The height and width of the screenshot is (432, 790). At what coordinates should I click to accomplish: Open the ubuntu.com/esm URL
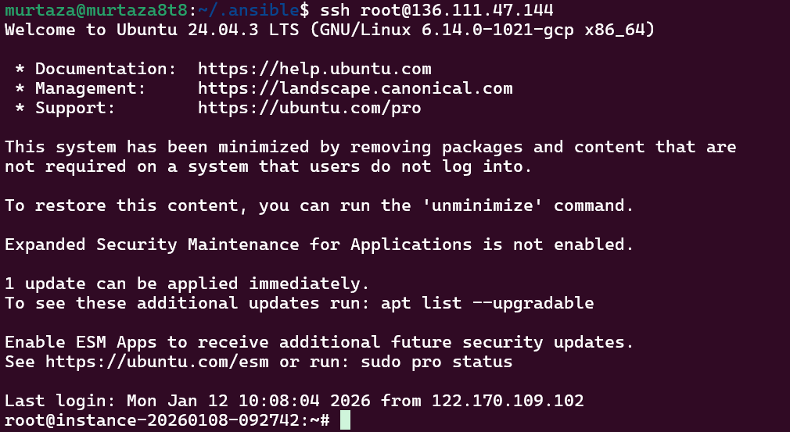[157, 362]
